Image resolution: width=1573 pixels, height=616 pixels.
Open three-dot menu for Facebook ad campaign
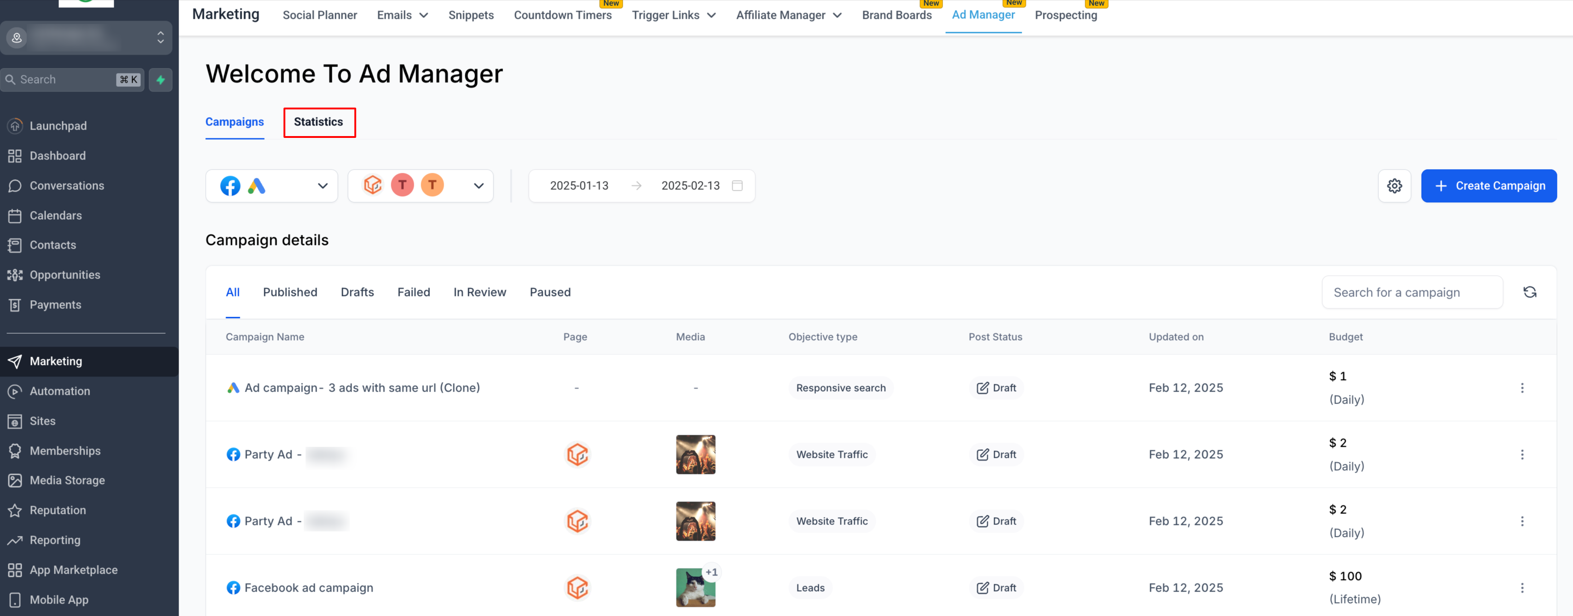pyautogui.click(x=1522, y=587)
